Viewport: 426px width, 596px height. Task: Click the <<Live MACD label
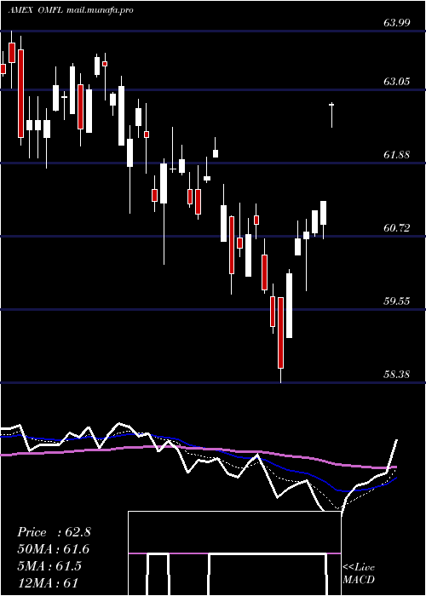pyautogui.click(x=359, y=573)
